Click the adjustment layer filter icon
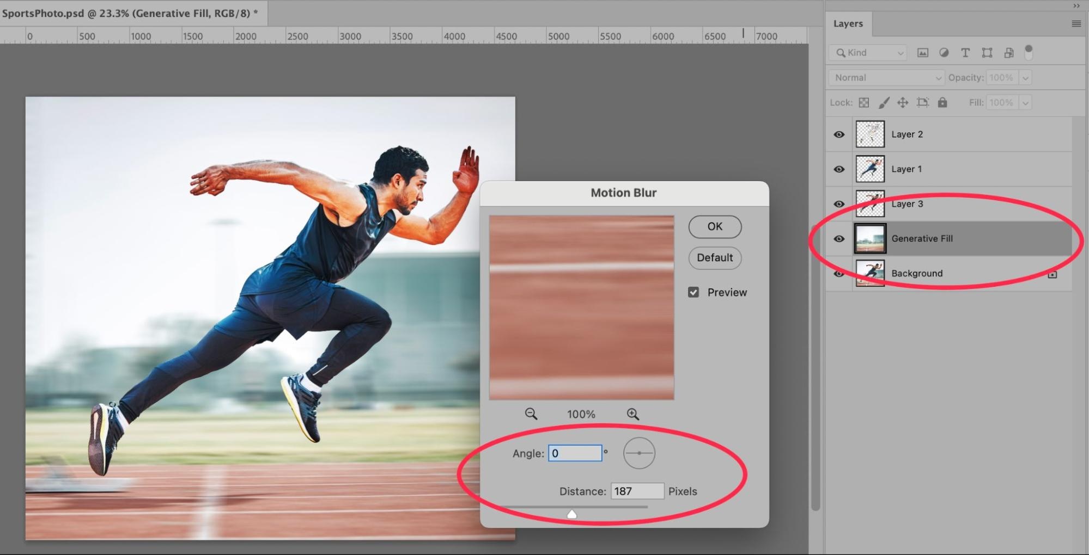The height and width of the screenshot is (555, 1089). [944, 53]
